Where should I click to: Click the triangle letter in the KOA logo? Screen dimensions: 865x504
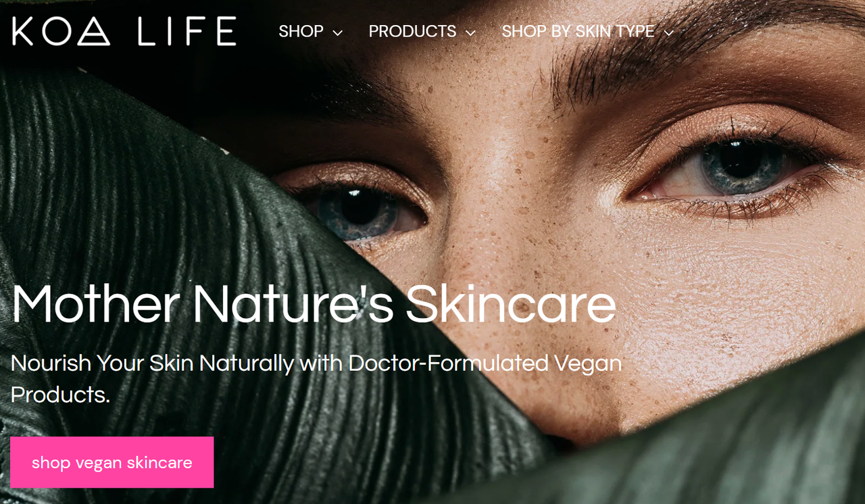point(93,32)
